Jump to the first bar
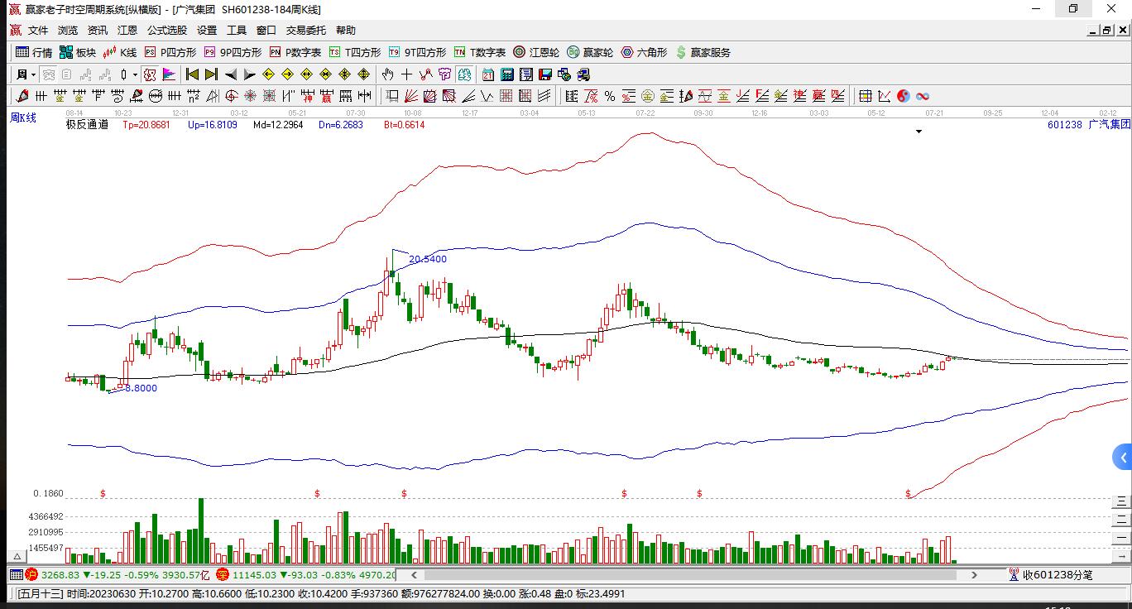The height and width of the screenshot is (609, 1132). (x=193, y=74)
